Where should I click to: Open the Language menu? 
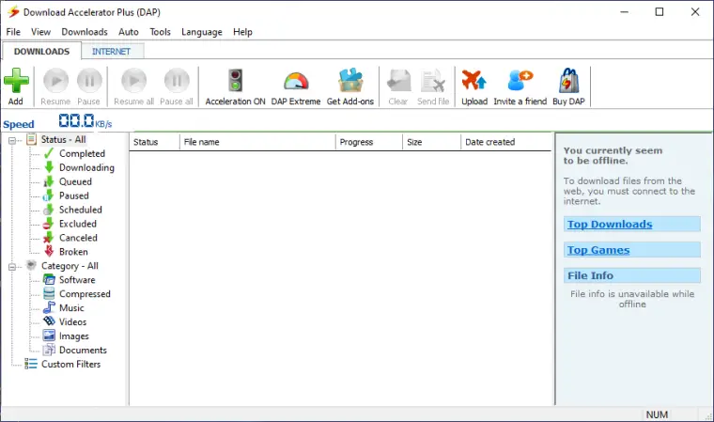coord(202,32)
